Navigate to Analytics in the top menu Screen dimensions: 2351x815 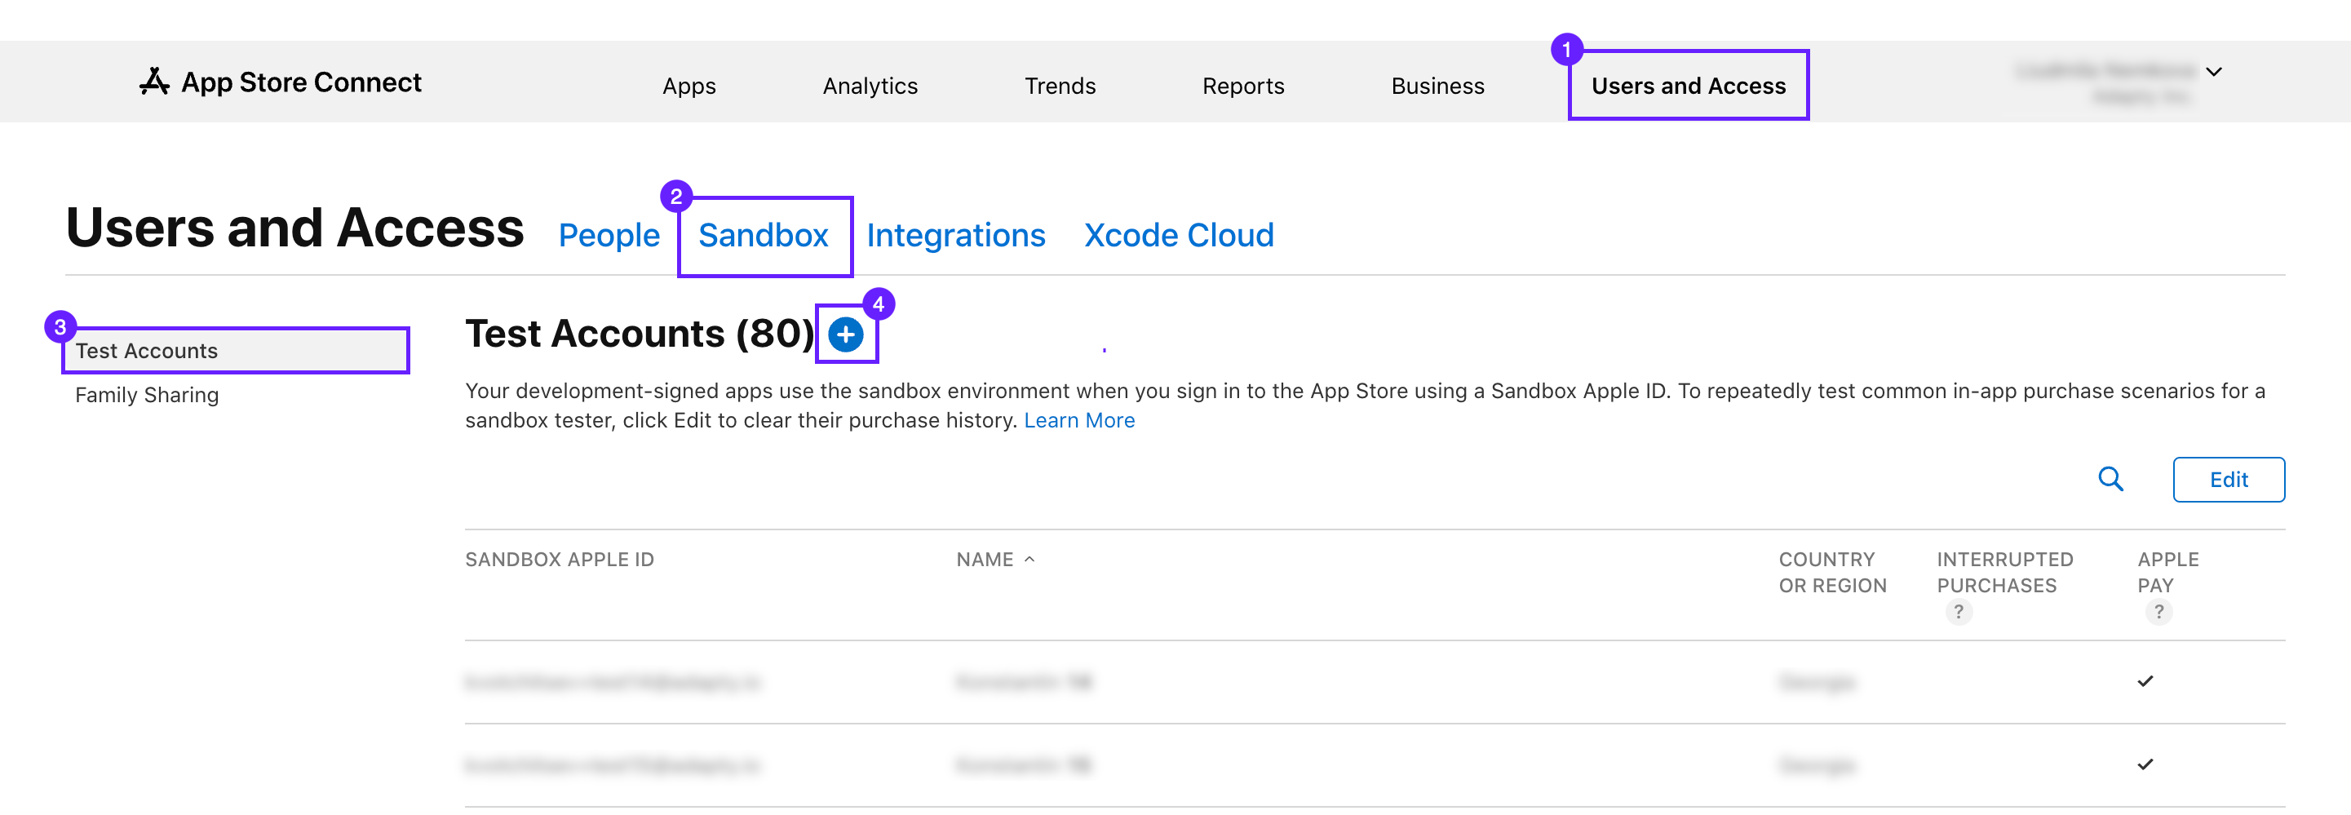click(x=870, y=85)
